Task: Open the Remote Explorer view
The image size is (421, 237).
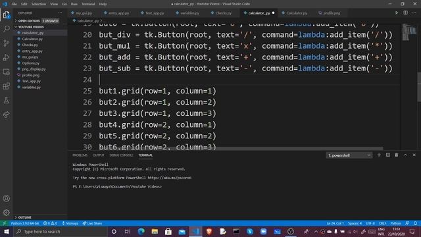Action: (7, 72)
